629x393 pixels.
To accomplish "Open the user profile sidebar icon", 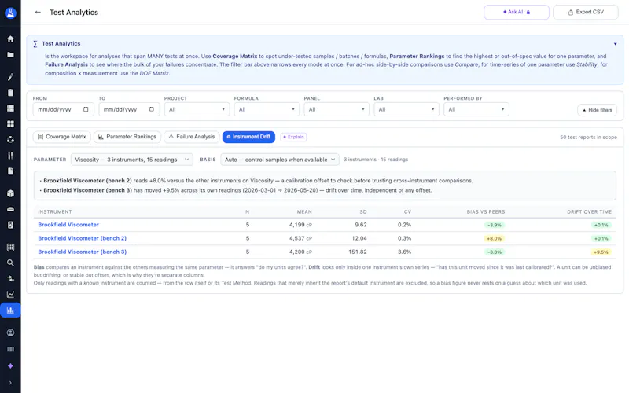I will 10,332.
